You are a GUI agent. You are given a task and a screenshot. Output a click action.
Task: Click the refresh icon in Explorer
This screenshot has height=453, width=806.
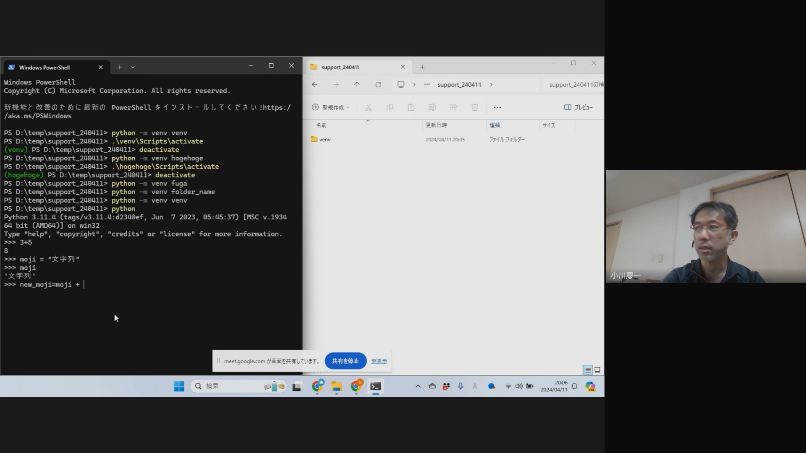click(x=378, y=84)
